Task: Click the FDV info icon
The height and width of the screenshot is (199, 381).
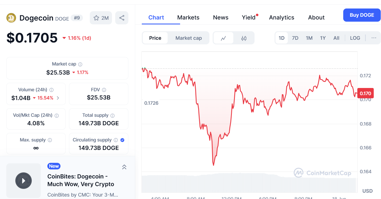Action: pos(104,90)
